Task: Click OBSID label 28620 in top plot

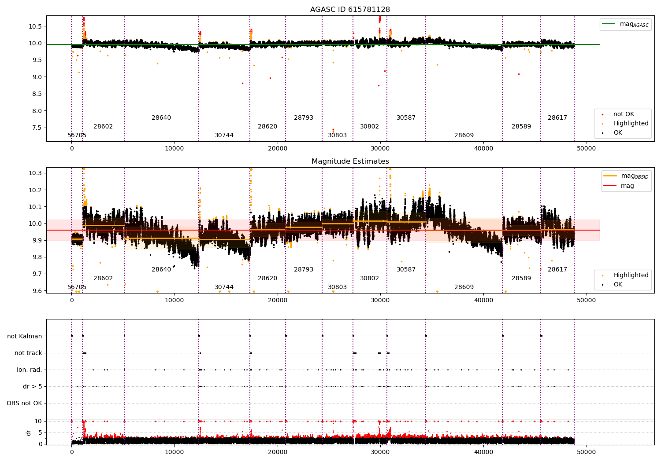Action: [267, 127]
